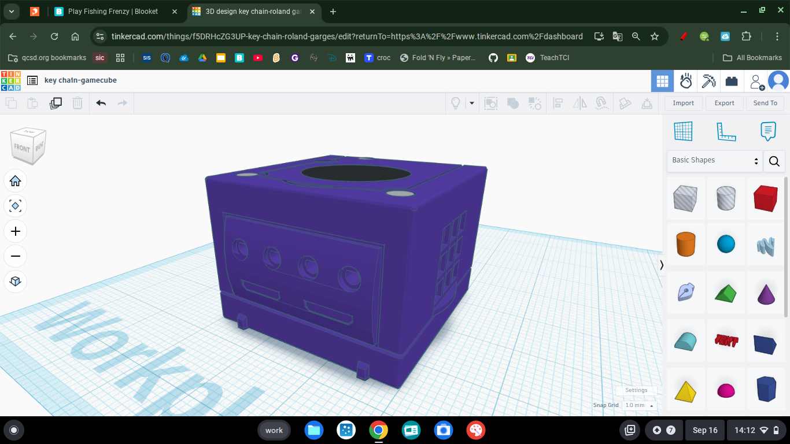The image size is (790, 444).
Task: Select the Ruler tool
Action: (x=726, y=131)
